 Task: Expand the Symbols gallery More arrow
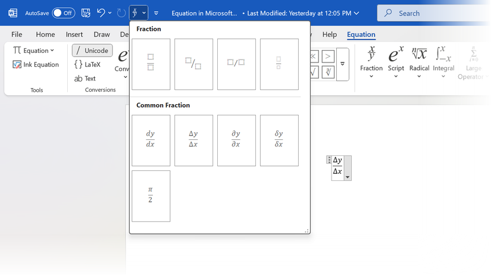[x=343, y=64]
